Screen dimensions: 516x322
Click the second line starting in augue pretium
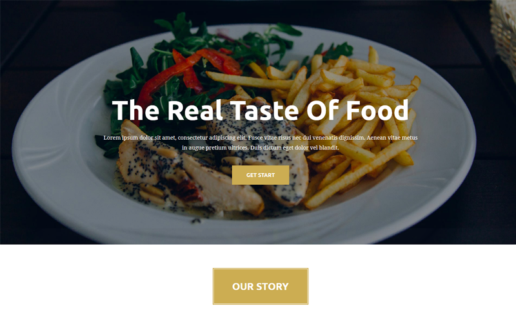tap(261, 148)
